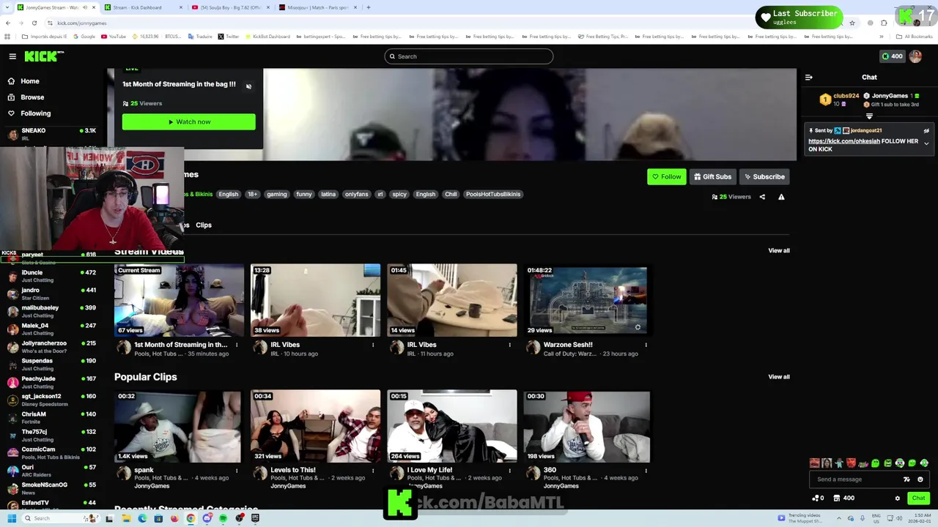
Task: Click the Windows Start button
Action: 12,518
